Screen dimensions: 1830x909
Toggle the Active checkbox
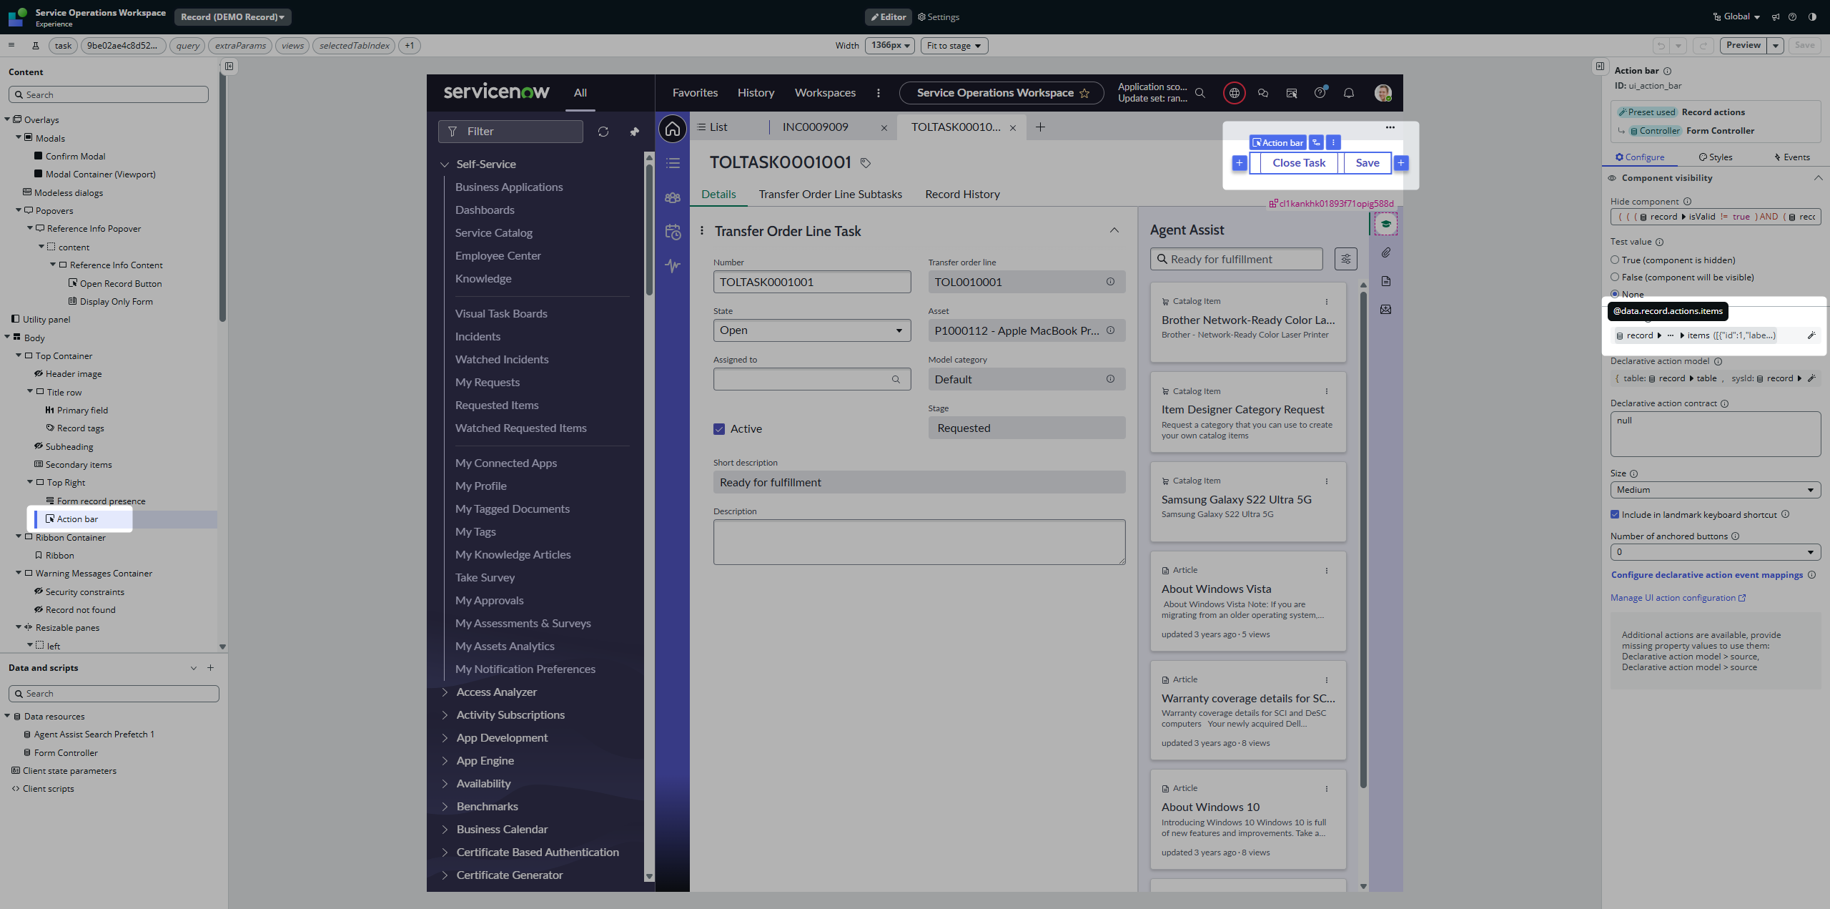[719, 429]
